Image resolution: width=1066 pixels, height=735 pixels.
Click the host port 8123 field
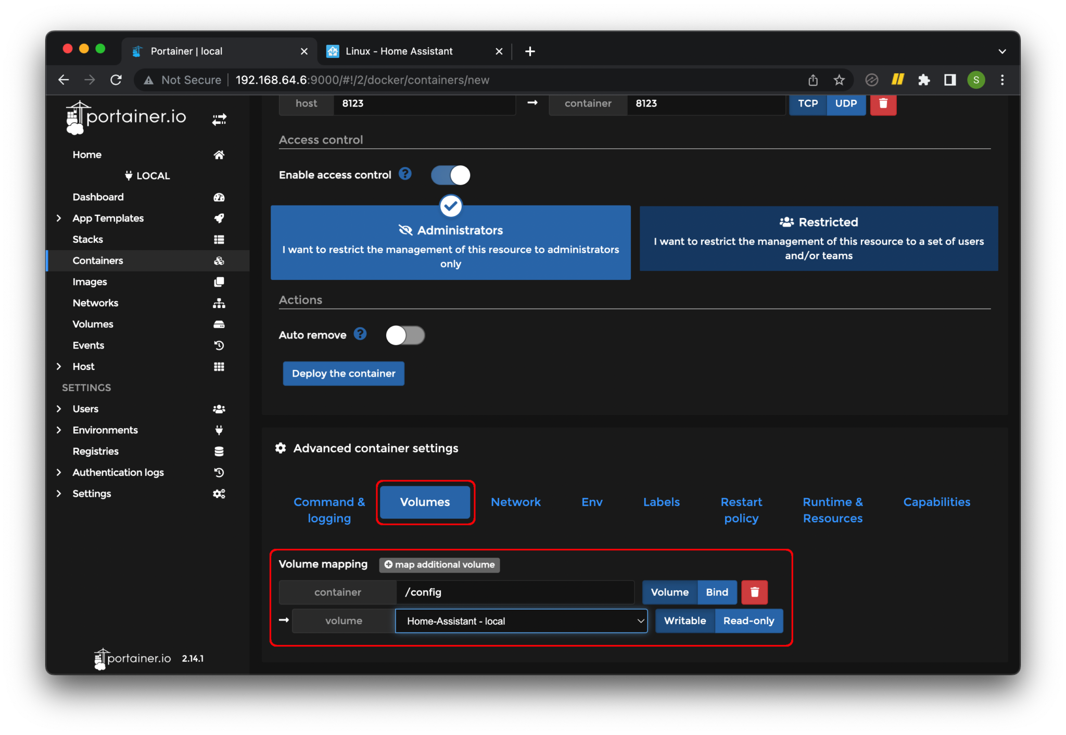tap(424, 104)
